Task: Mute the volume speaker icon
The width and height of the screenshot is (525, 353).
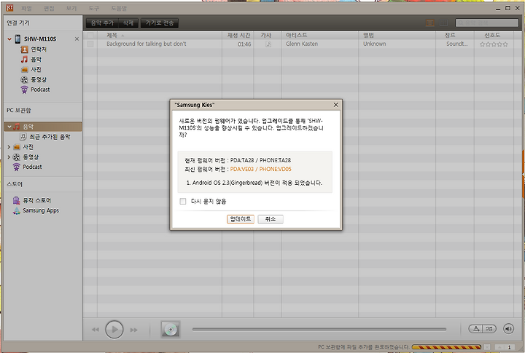Action: click(x=508, y=329)
